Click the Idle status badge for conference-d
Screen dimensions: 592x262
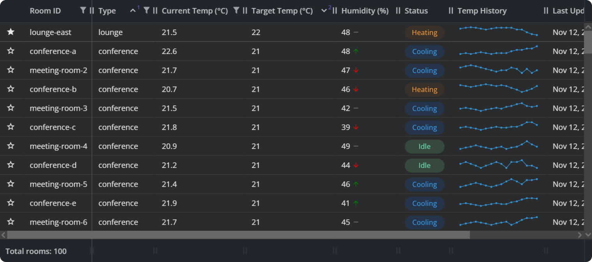(425, 166)
